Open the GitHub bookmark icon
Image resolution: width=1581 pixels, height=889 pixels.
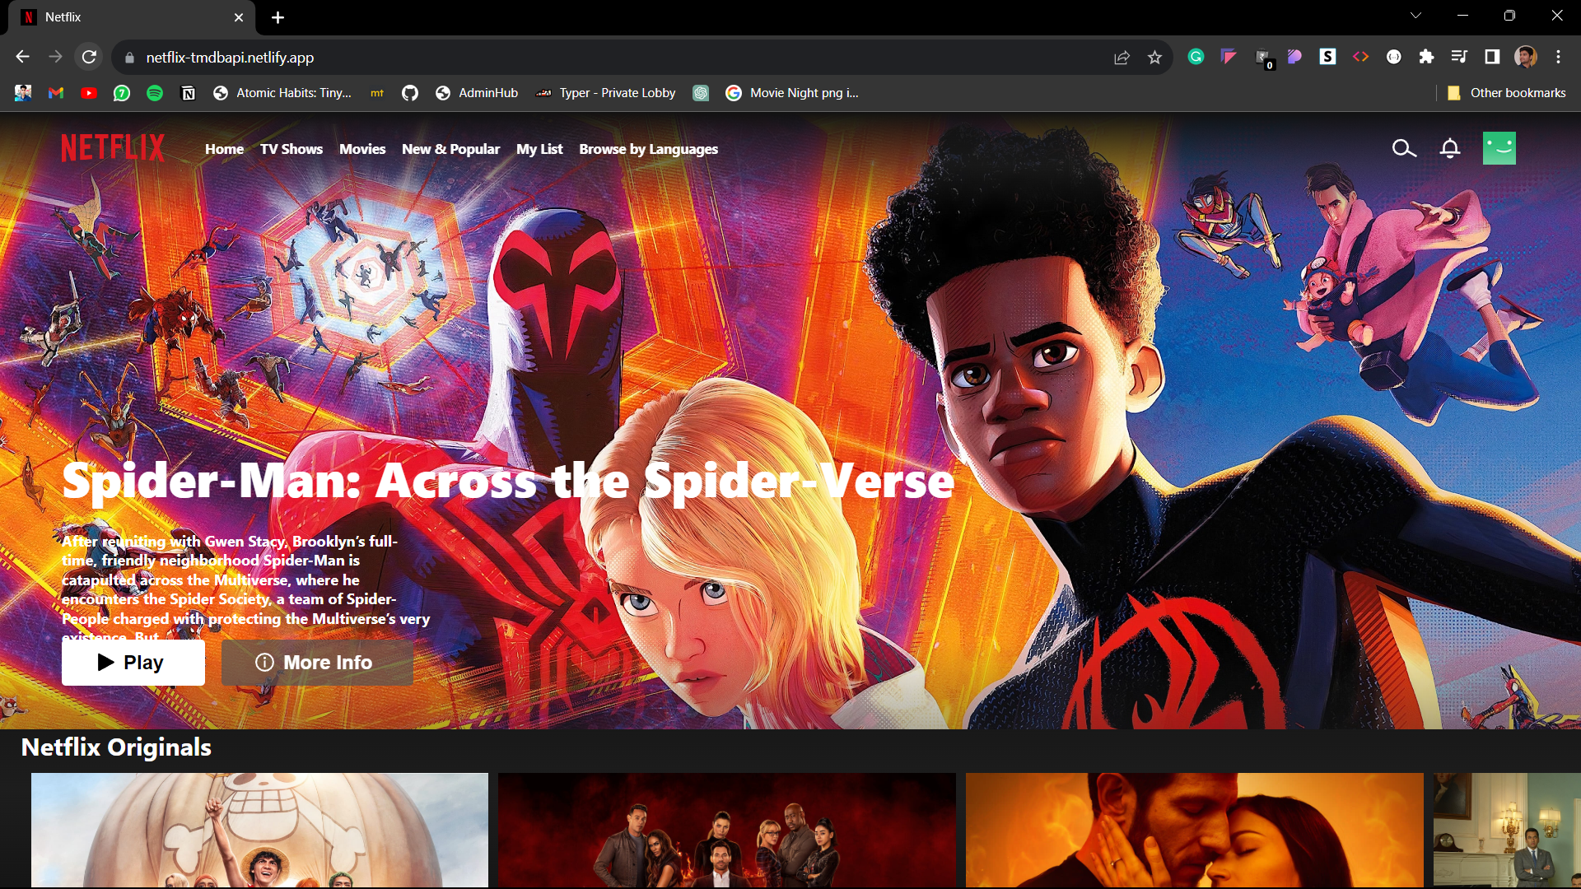tap(410, 93)
